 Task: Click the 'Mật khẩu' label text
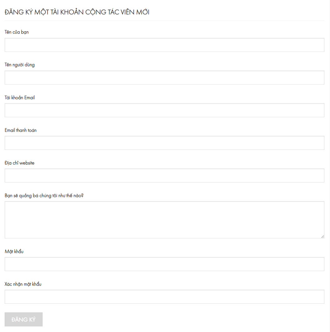pyautogui.click(x=14, y=251)
